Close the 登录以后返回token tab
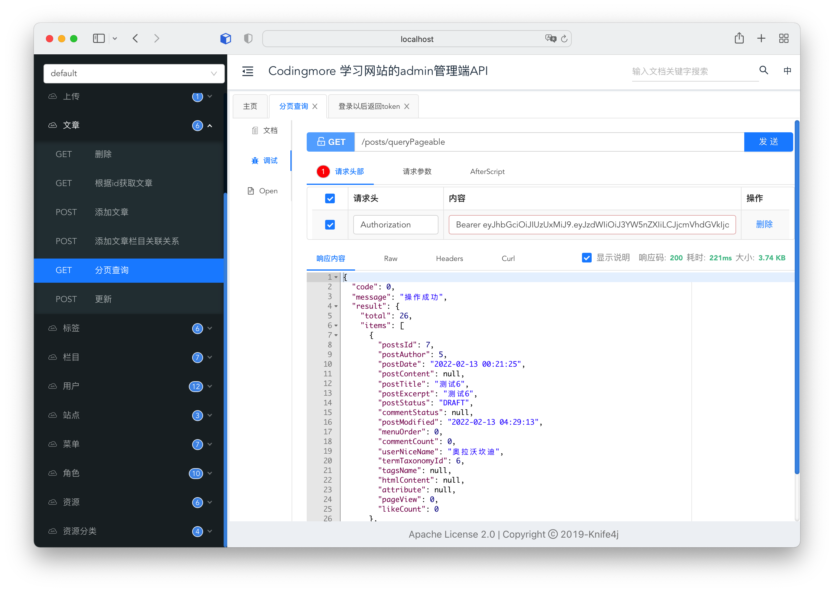Viewport: 834px width, 592px height. (407, 106)
